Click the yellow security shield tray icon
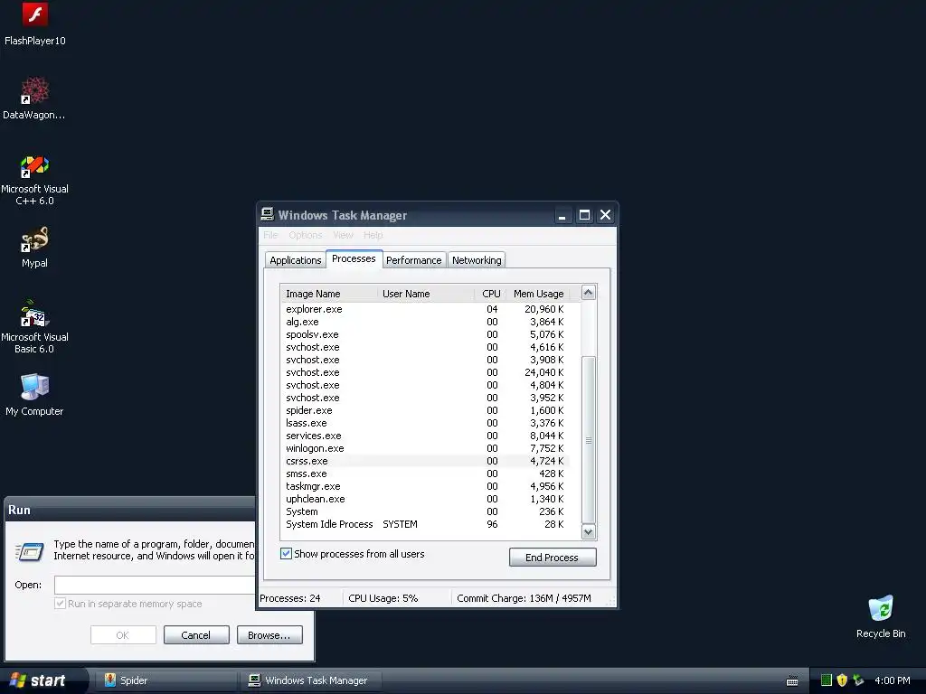The height and width of the screenshot is (694, 926). [x=842, y=680]
